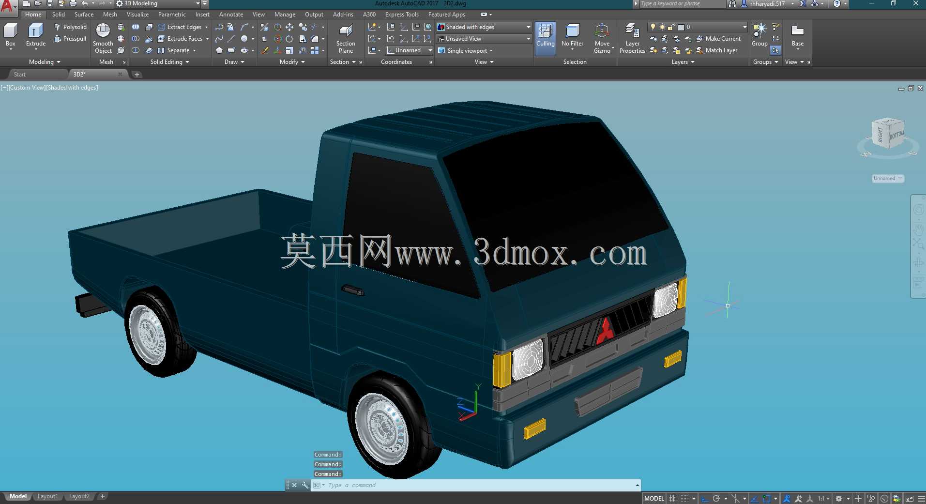Click the rhharyadi.517 account sign-in button
This screenshot has width=926, height=504.
click(767, 3)
